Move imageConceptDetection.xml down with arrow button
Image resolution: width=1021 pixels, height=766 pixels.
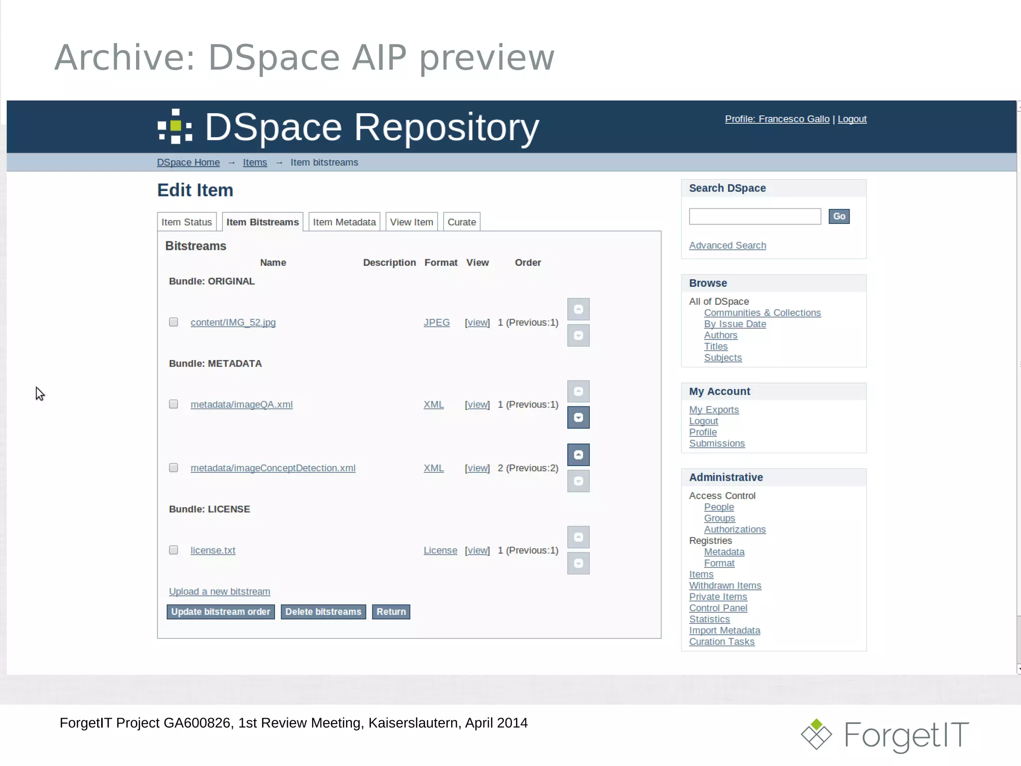[x=578, y=481]
